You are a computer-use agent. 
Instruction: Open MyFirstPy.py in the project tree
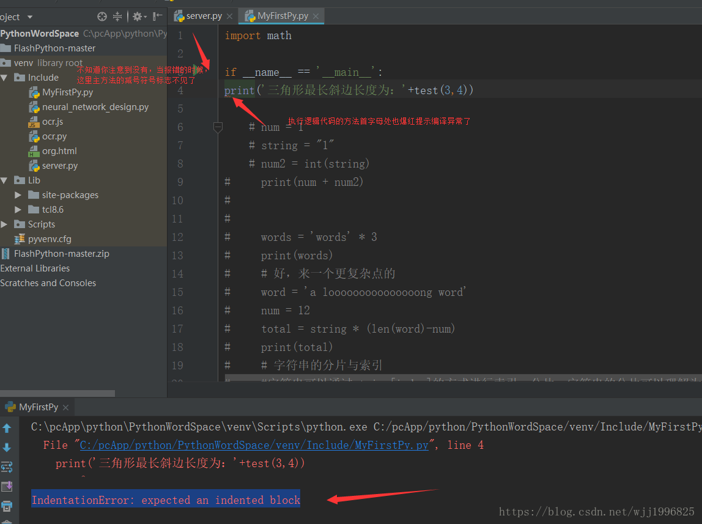coord(67,92)
